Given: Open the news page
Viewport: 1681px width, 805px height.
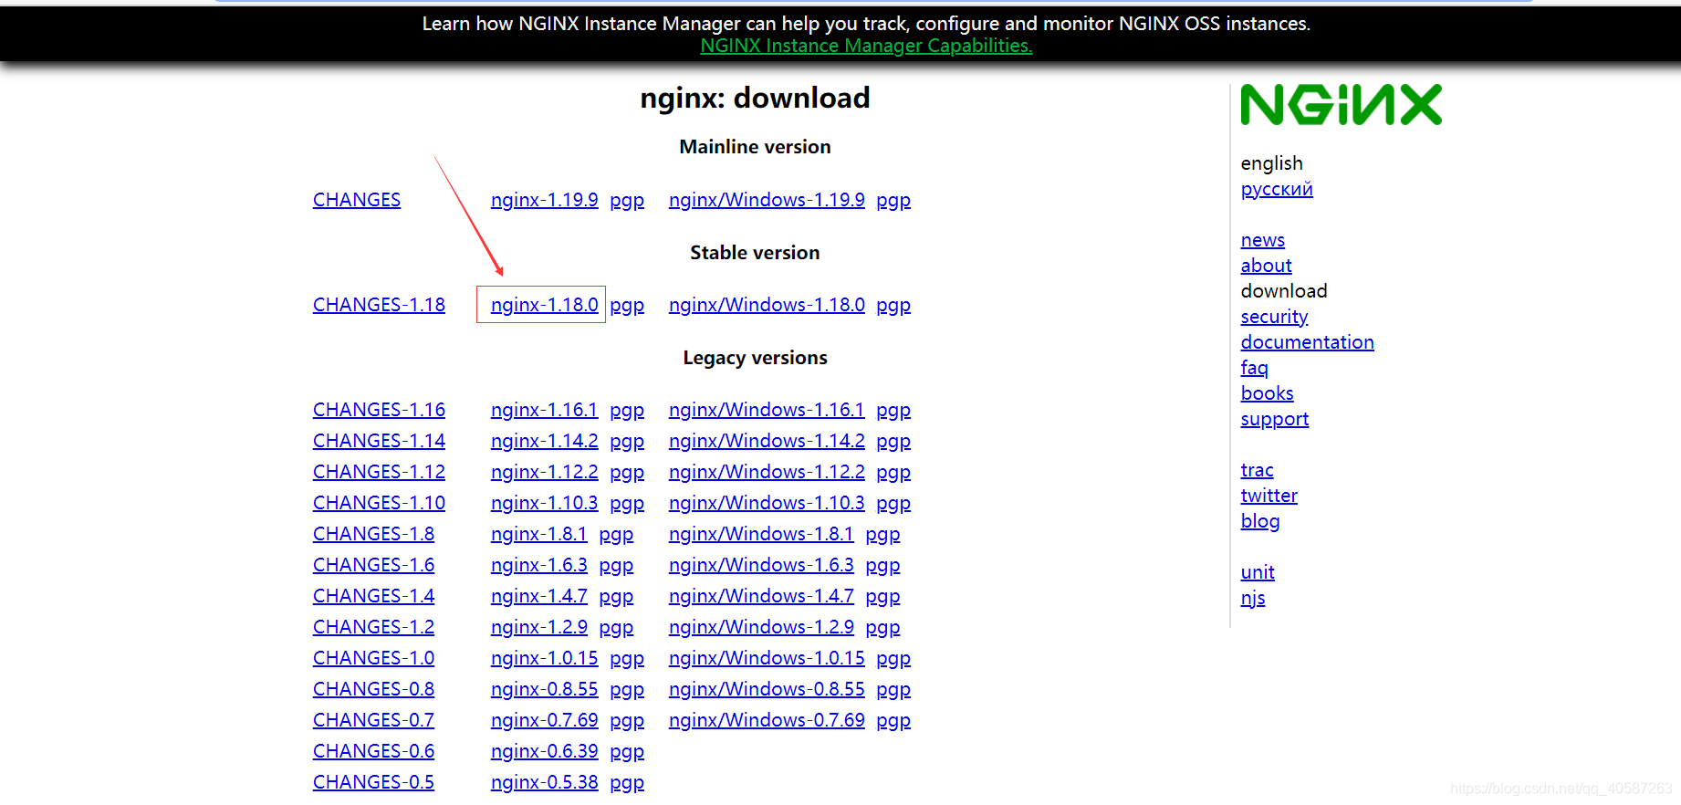Looking at the screenshot, I should tap(1263, 240).
